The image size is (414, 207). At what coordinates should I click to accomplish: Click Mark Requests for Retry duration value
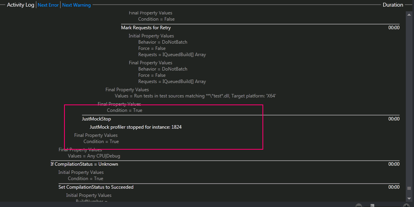394,28
